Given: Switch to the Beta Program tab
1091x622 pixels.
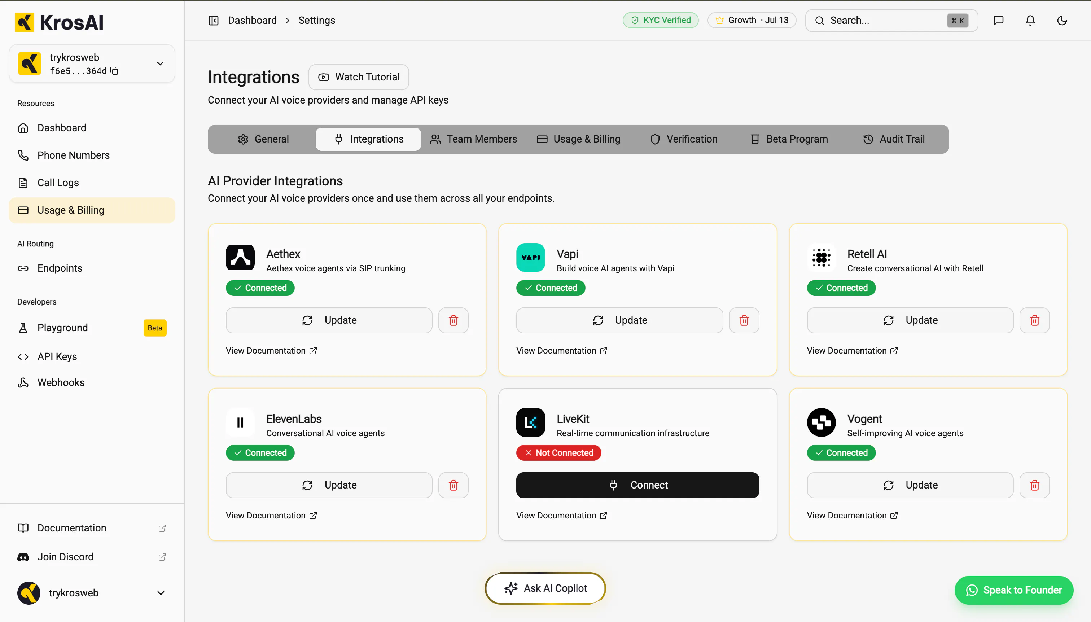Looking at the screenshot, I should pos(789,139).
